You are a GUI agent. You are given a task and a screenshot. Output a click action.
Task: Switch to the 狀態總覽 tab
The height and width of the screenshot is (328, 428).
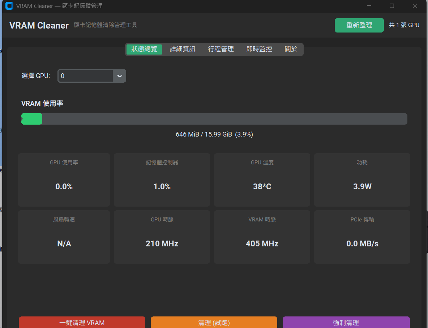click(x=144, y=49)
